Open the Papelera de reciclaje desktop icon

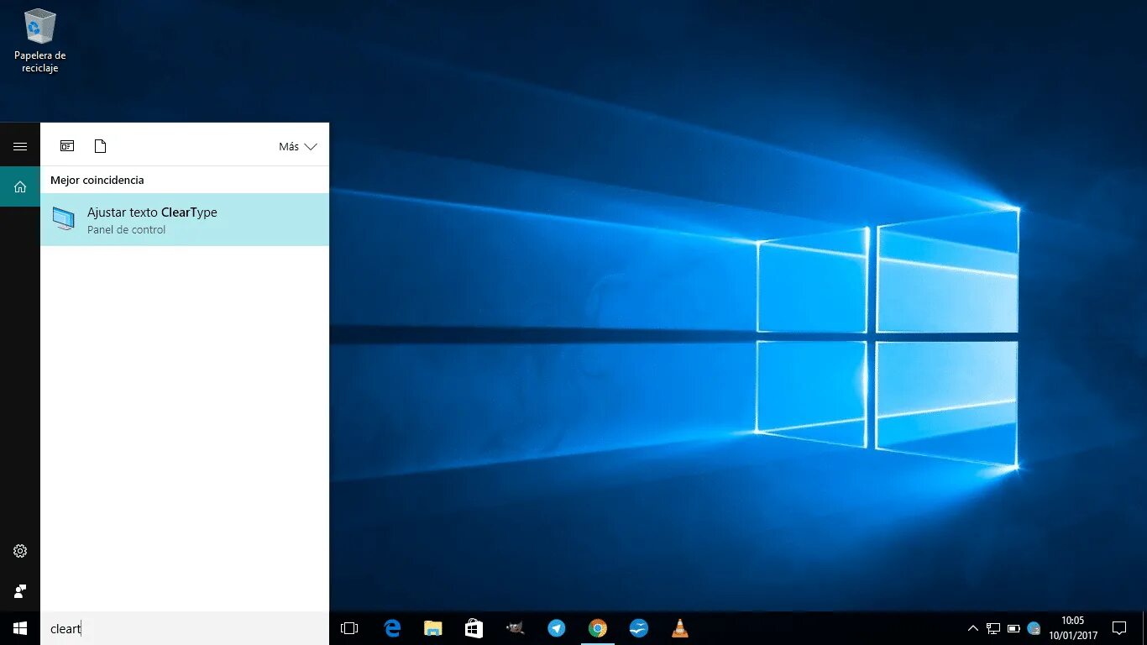pyautogui.click(x=39, y=40)
